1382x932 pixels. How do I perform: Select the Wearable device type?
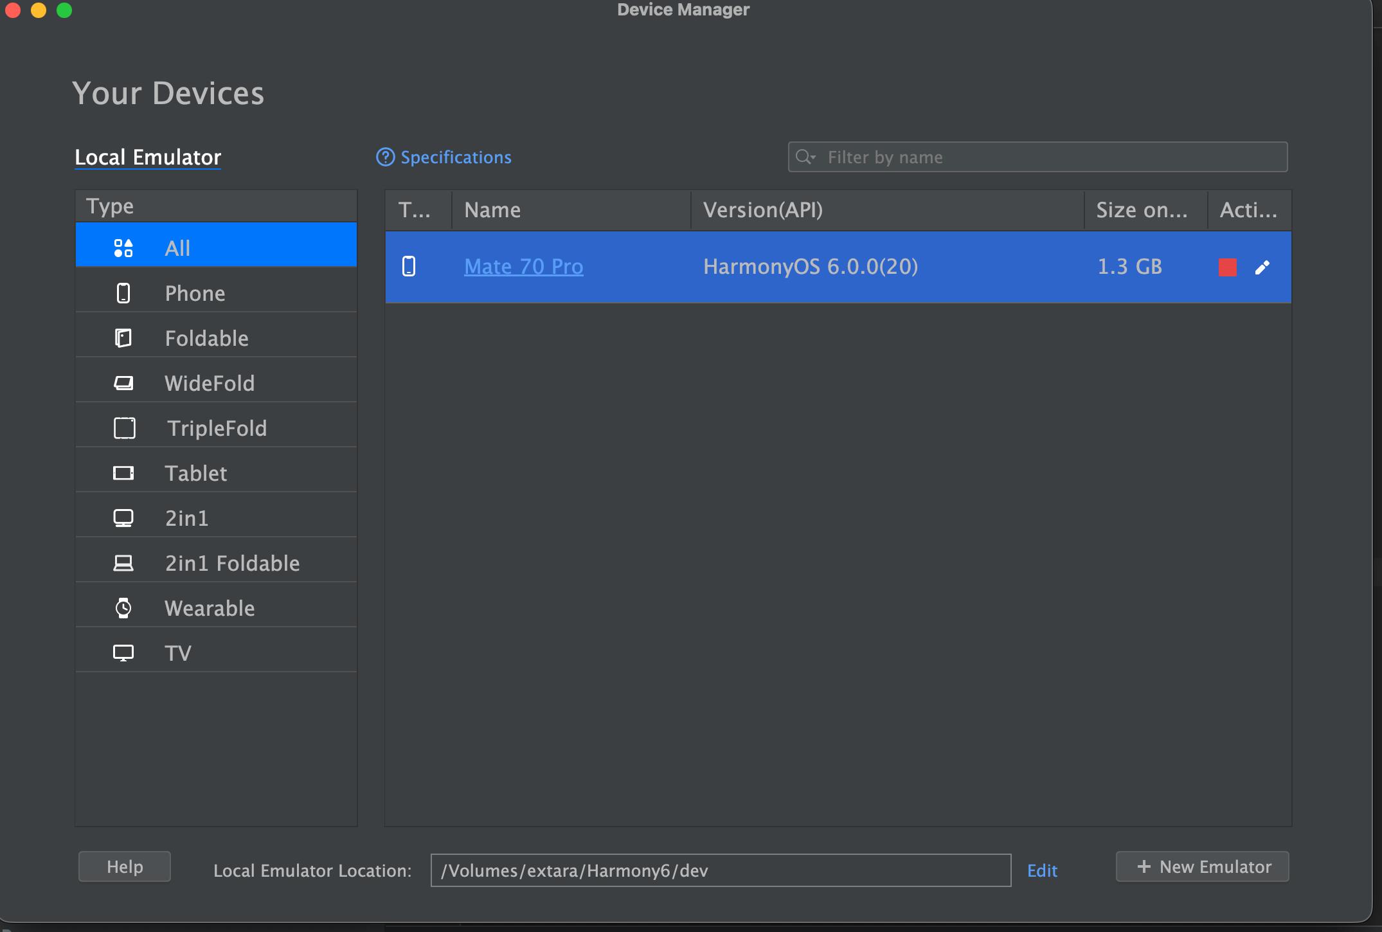click(210, 608)
